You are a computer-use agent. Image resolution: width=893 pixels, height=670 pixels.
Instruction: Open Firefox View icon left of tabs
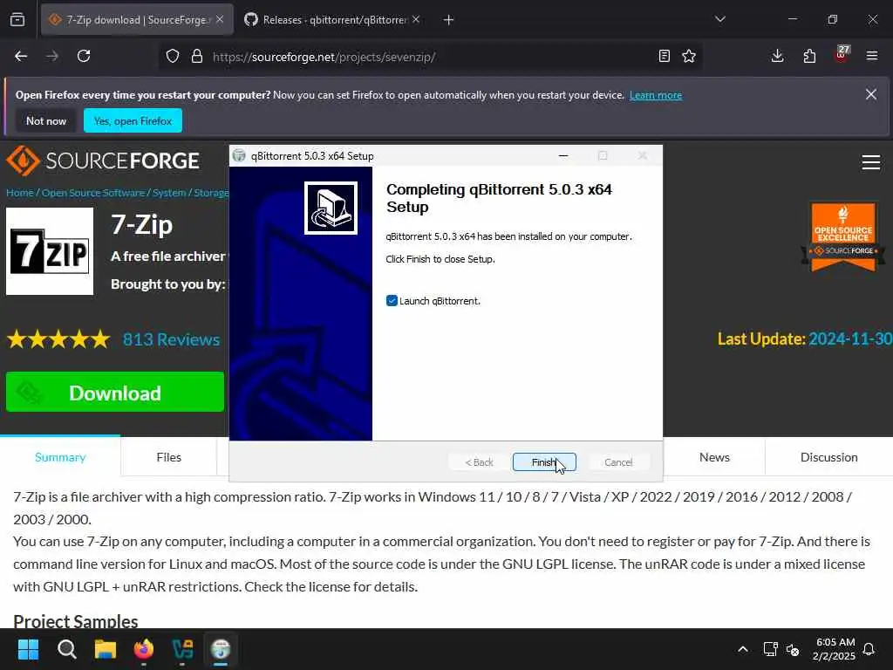point(17,19)
